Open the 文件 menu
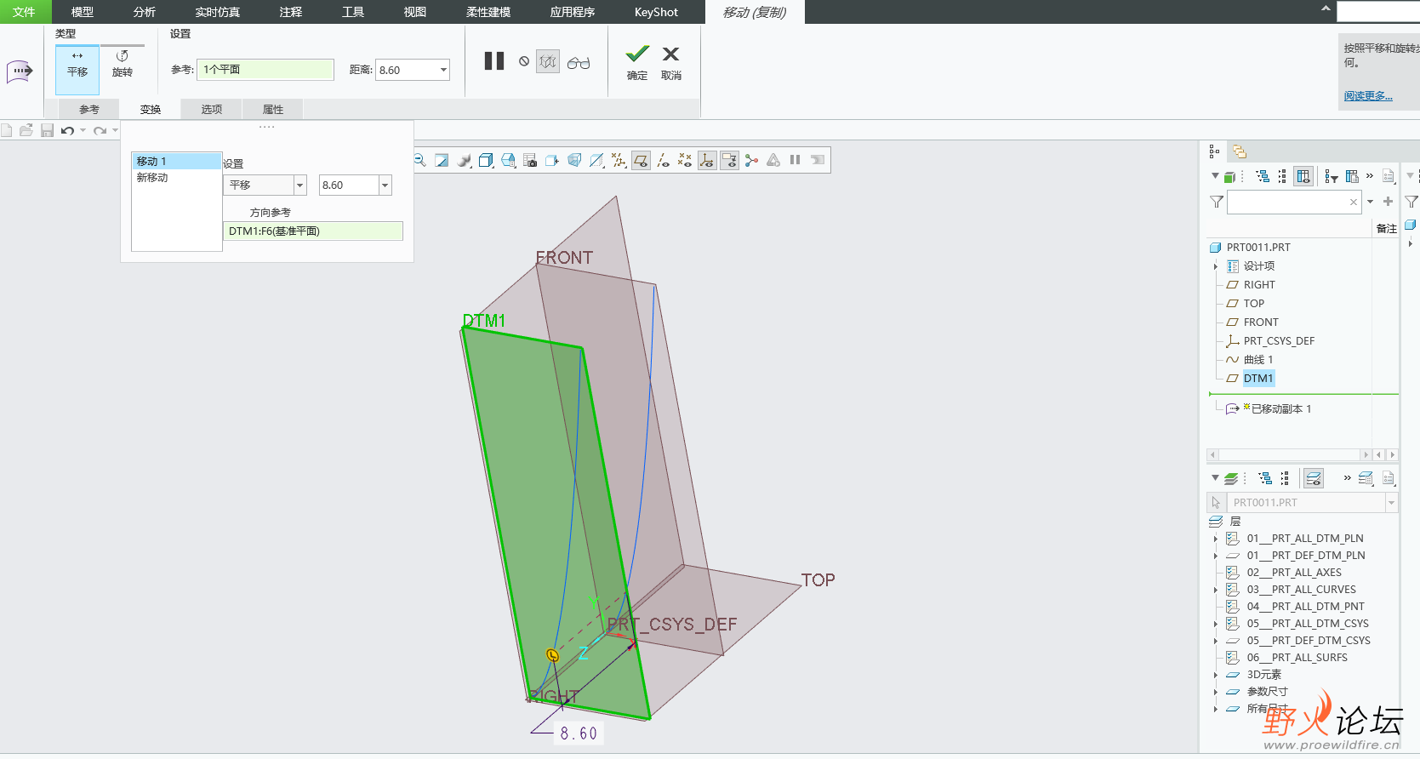1420x759 pixels. point(25,12)
